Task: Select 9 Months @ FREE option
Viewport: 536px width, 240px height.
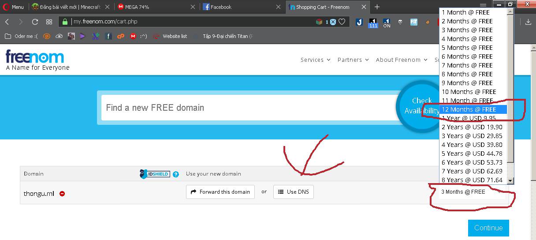Action: pyautogui.click(x=473, y=83)
